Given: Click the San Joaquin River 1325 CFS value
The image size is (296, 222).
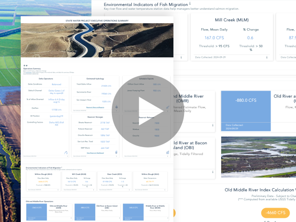Looking at the screenshot, I should (106, 102).
